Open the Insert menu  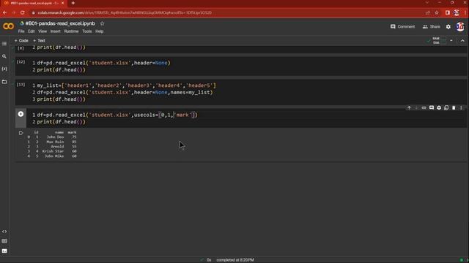(x=56, y=31)
